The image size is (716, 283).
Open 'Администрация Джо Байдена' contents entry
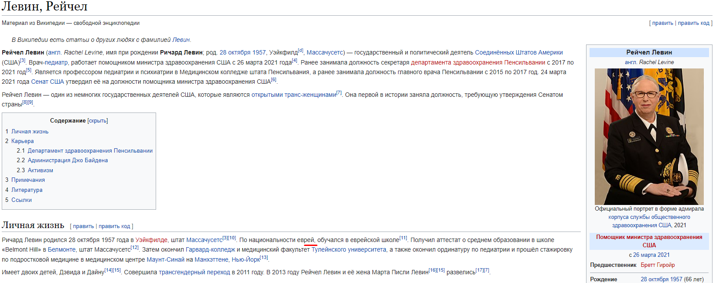coord(68,160)
